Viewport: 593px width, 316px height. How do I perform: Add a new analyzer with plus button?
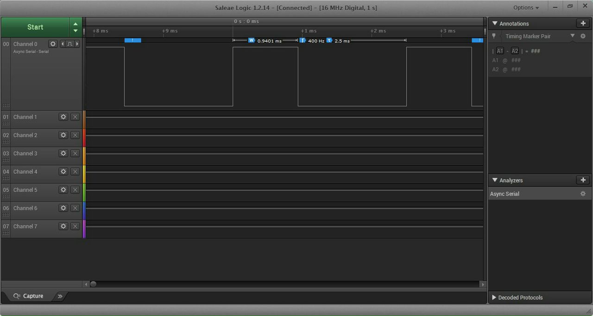(583, 180)
